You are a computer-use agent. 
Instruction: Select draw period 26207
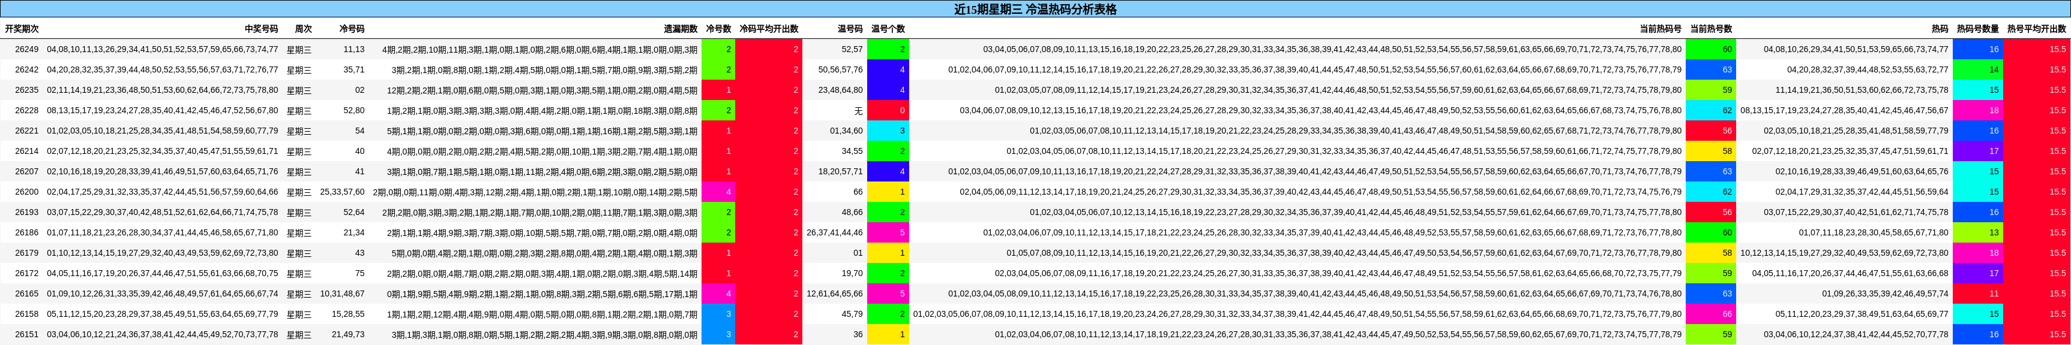[26, 172]
